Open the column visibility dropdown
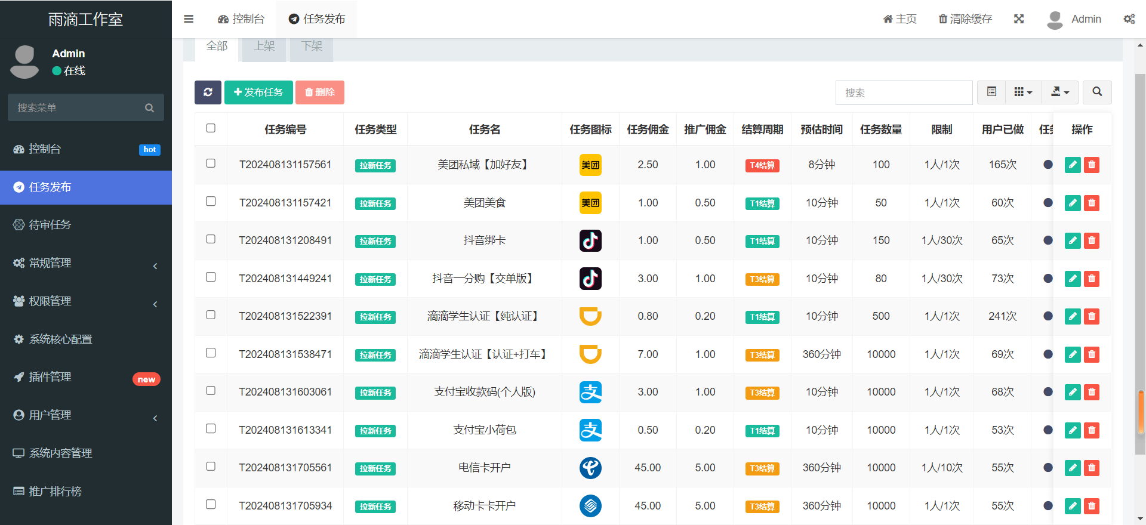This screenshot has height=525, width=1146. pyautogui.click(x=1023, y=92)
